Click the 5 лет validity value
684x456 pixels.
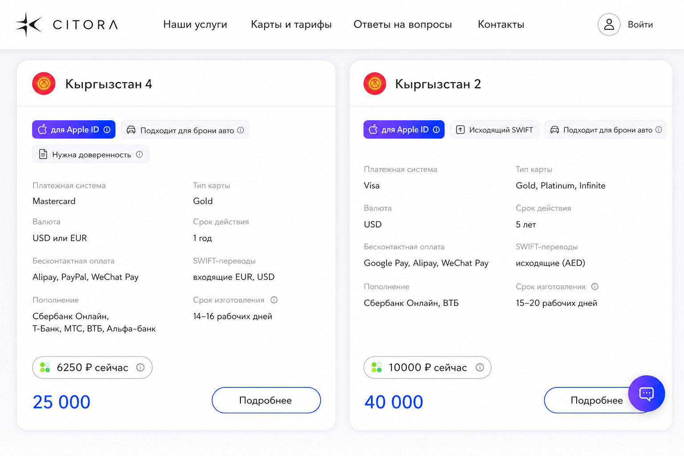pyautogui.click(x=526, y=224)
